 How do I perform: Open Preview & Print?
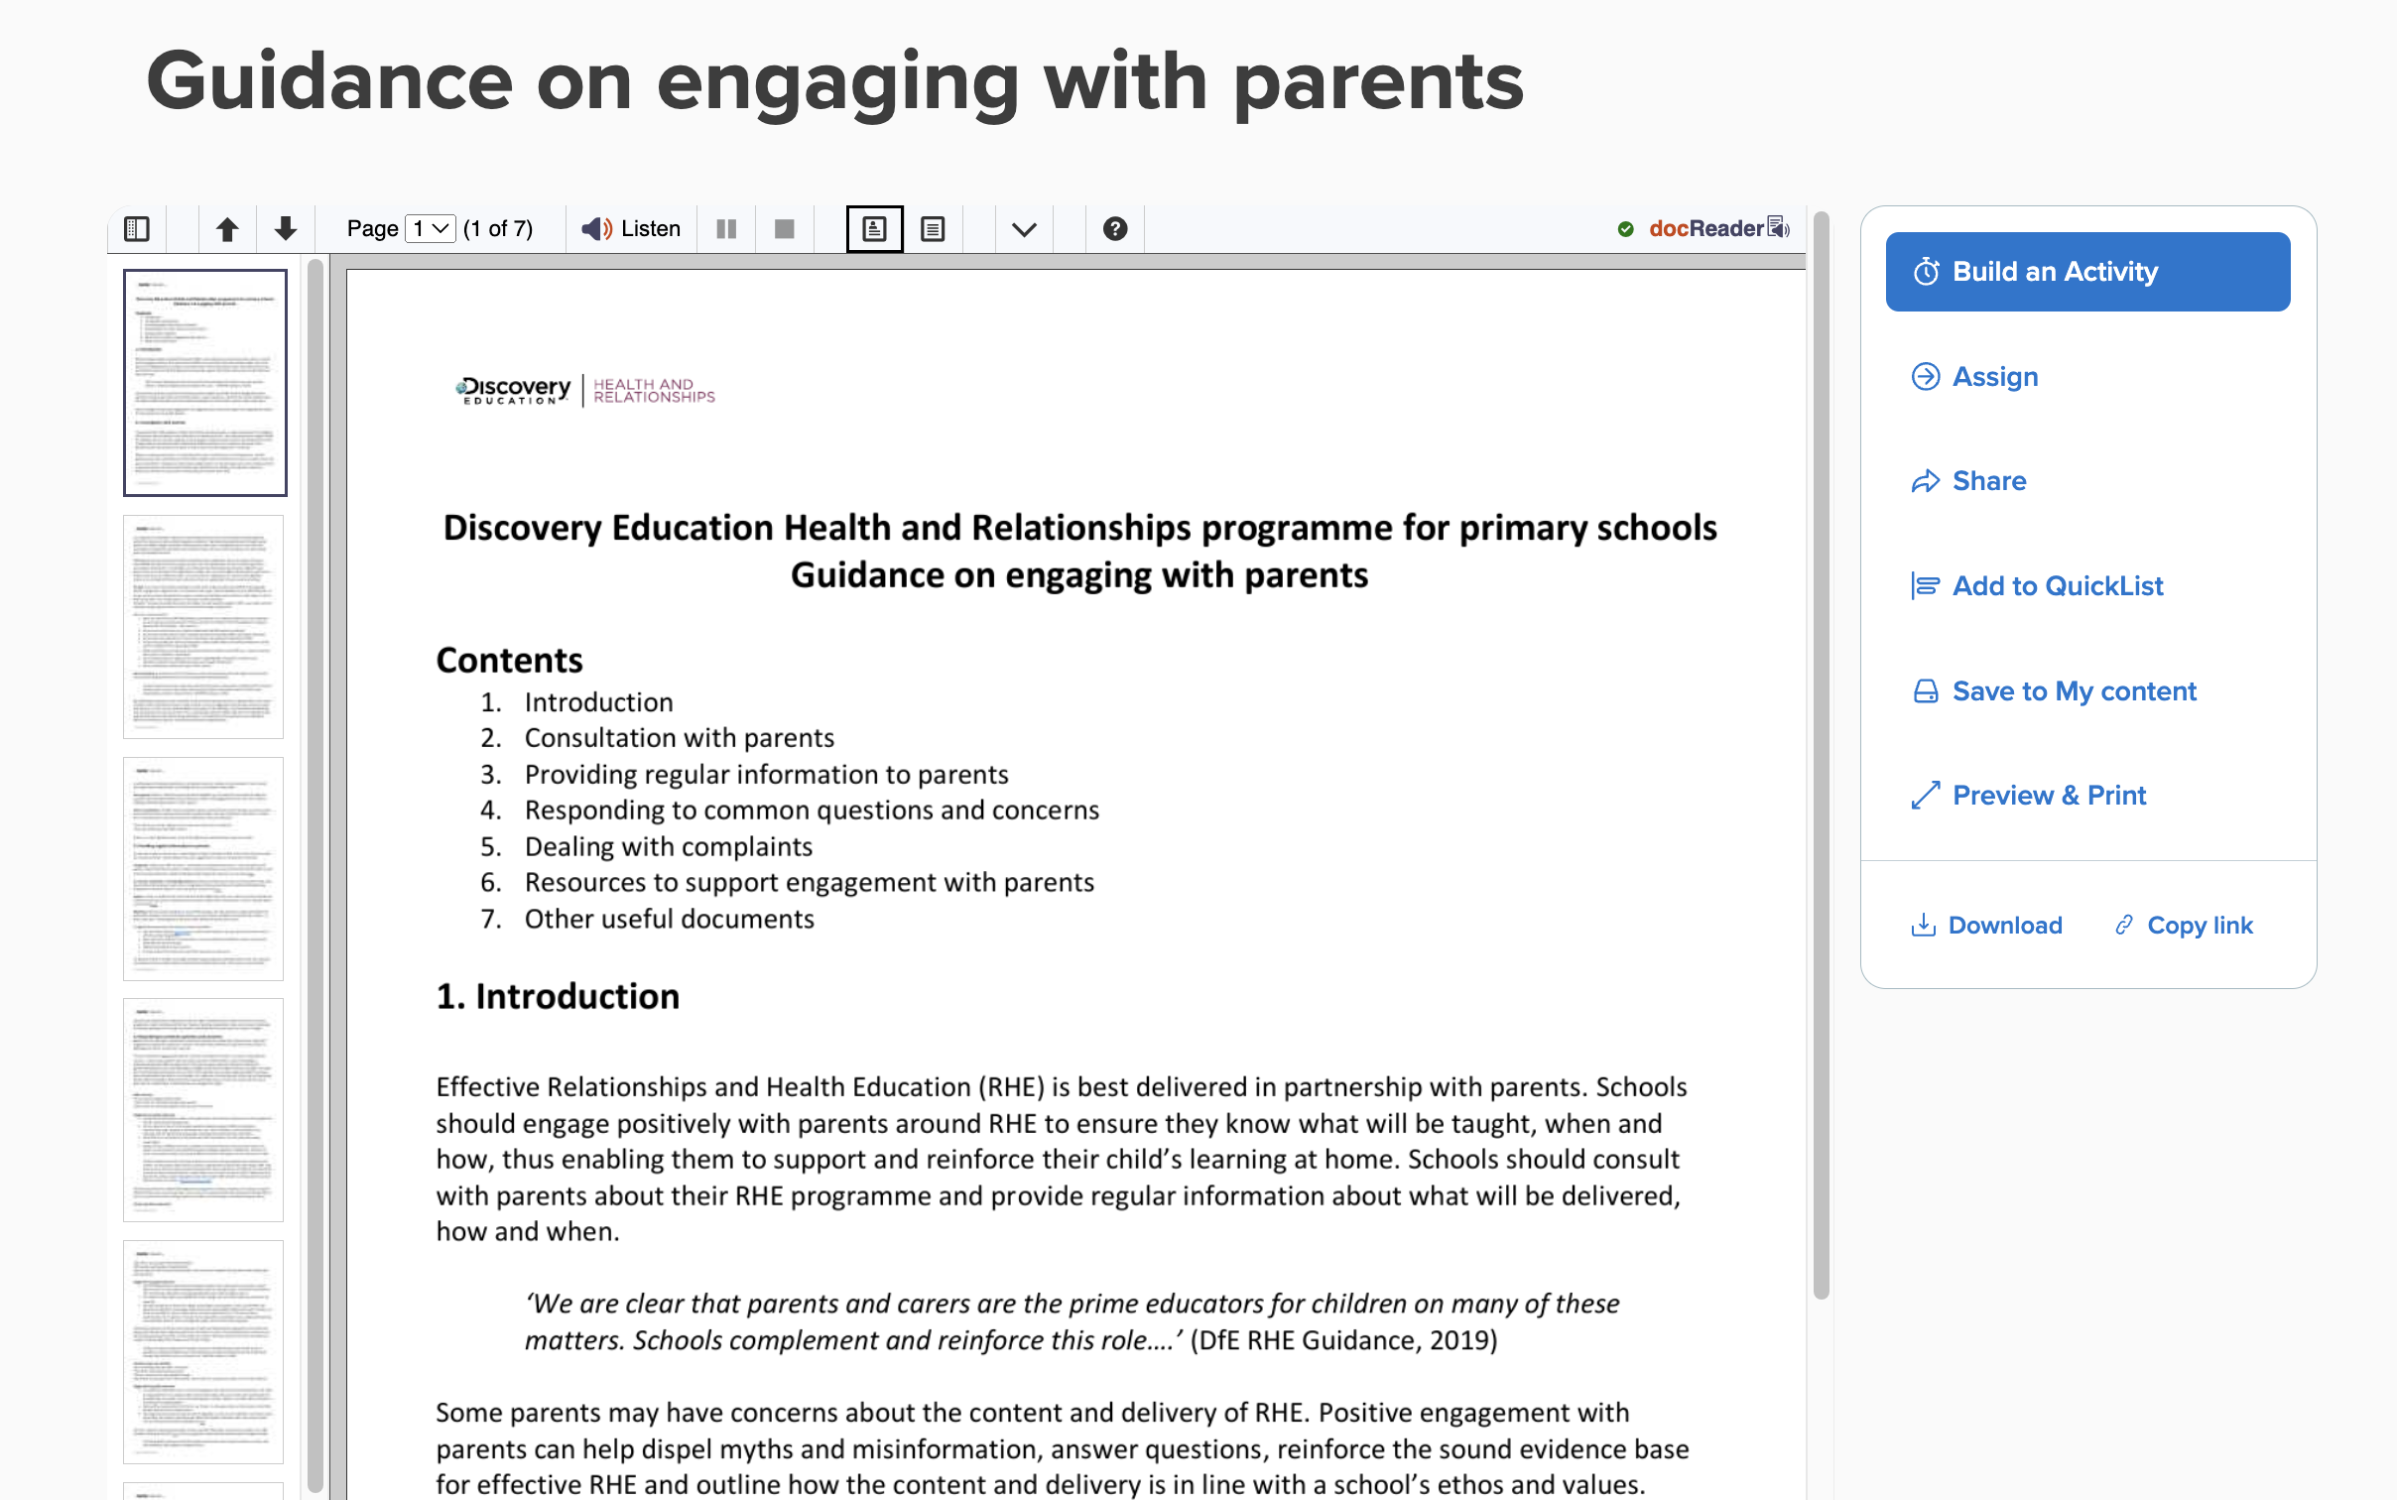(2028, 796)
